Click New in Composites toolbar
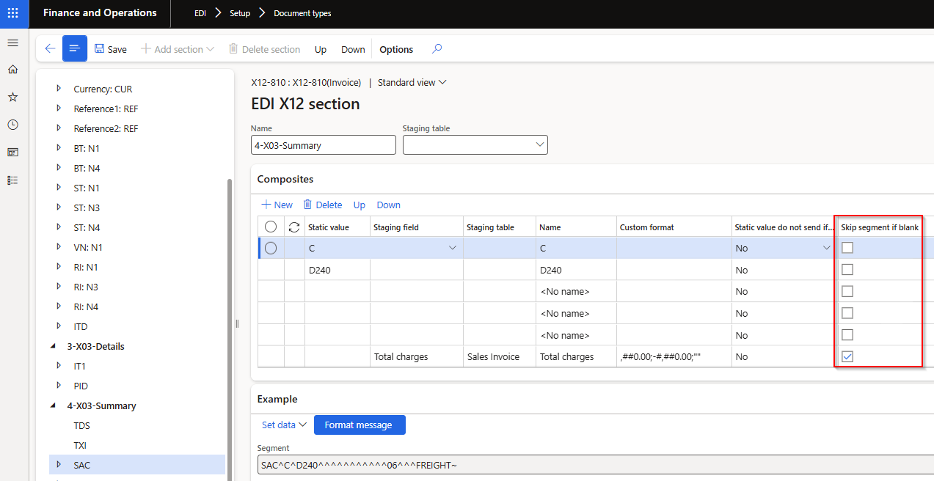The image size is (934, 481). pyautogui.click(x=277, y=205)
